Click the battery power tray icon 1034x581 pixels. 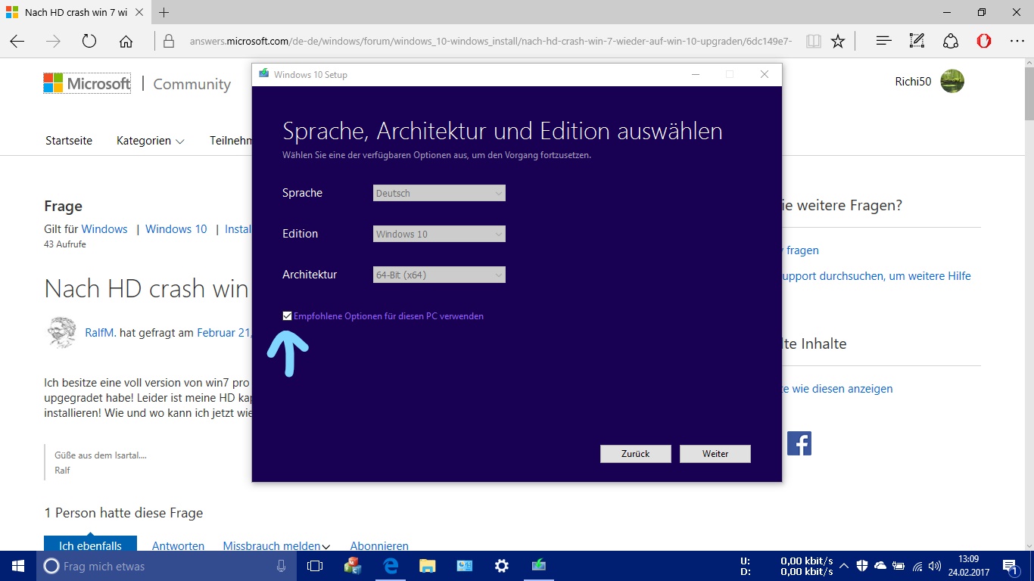(899, 566)
